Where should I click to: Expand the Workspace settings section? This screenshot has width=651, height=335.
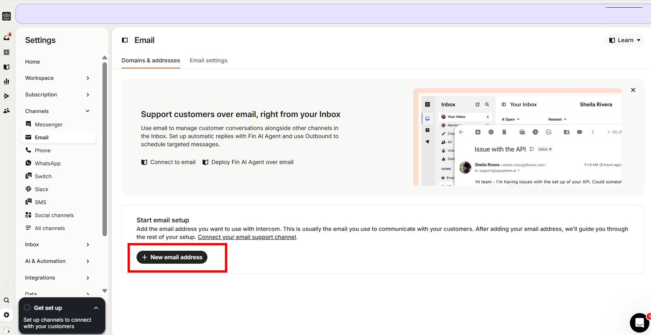click(57, 78)
